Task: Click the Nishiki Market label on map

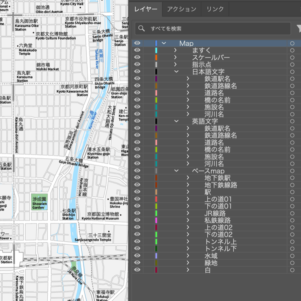Action: pyautogui.click(x=48, y=69)
